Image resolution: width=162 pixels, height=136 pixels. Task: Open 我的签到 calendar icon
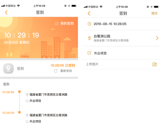point(57,24)
